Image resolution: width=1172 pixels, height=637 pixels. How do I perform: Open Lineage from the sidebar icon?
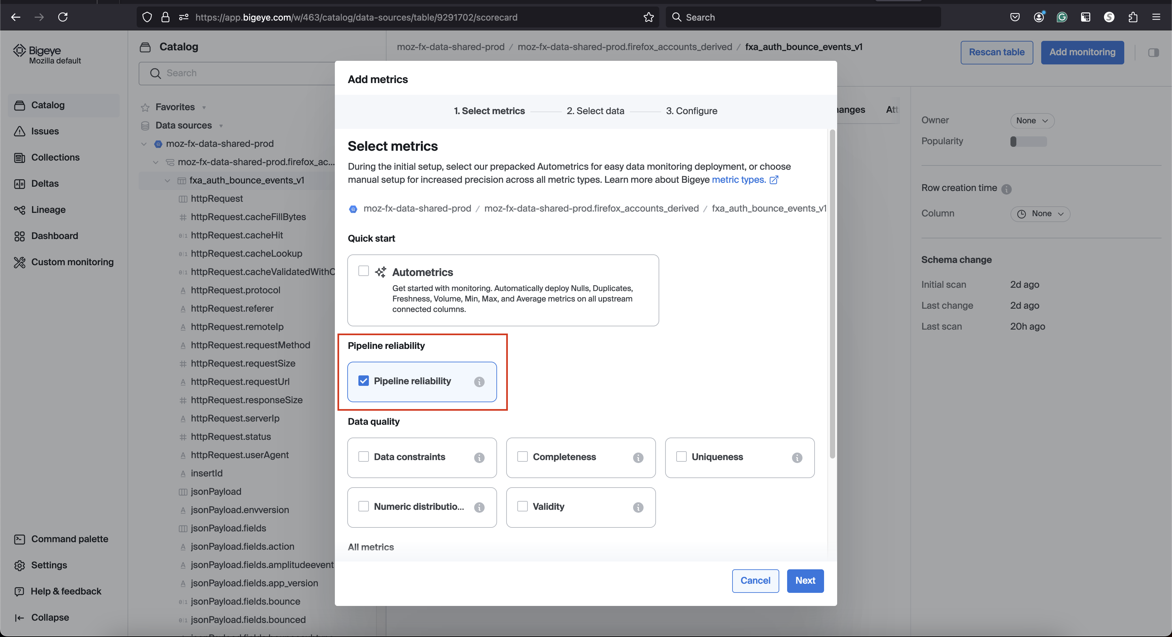pos(19,210)
